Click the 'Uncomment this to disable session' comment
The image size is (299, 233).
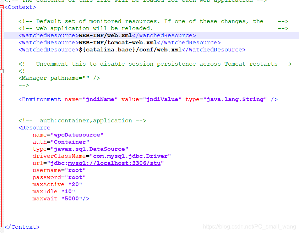pyautogui.click(x=155, y=64)
